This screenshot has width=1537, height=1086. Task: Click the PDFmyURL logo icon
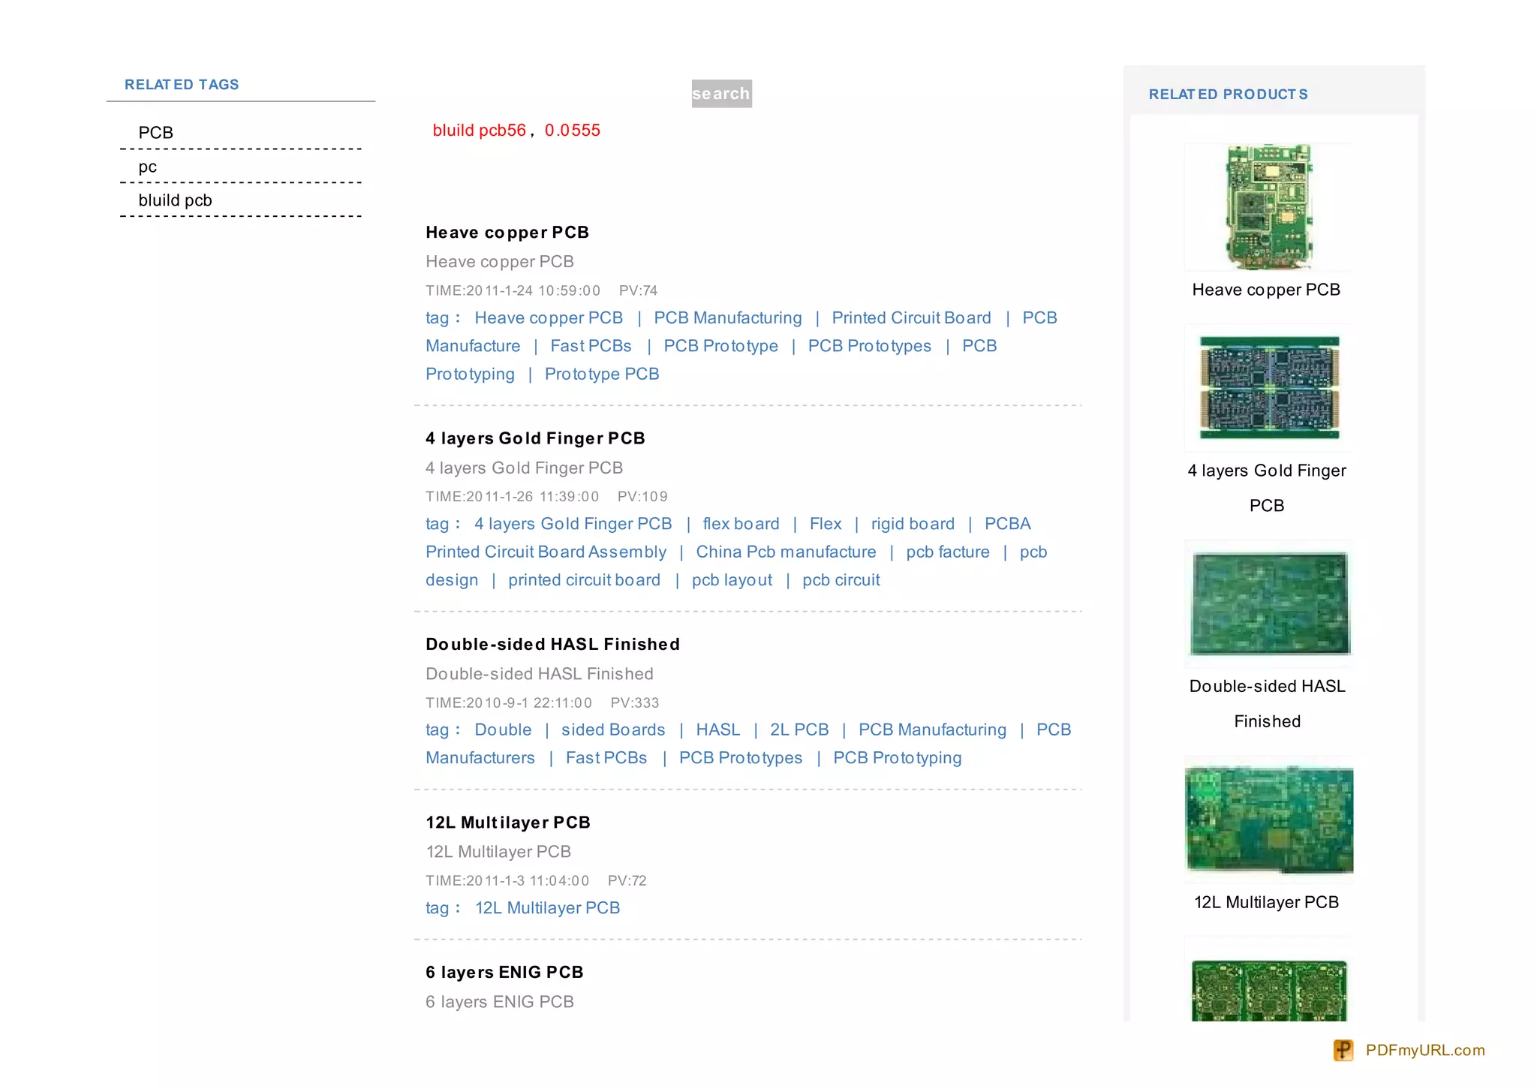click(x=1343, y=1050)
